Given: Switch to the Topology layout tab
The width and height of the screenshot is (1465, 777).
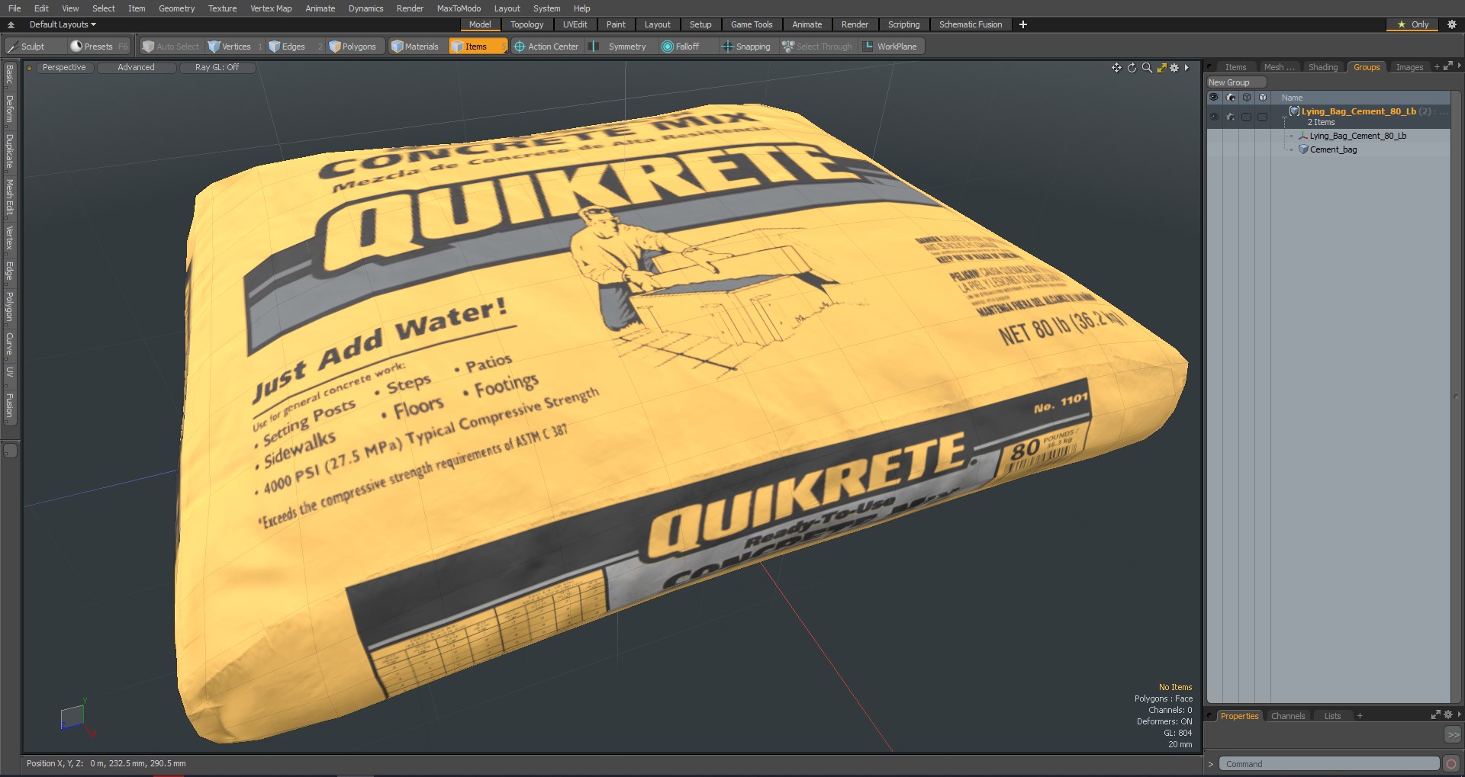Looking at the screenshot, I should point(526,24).
